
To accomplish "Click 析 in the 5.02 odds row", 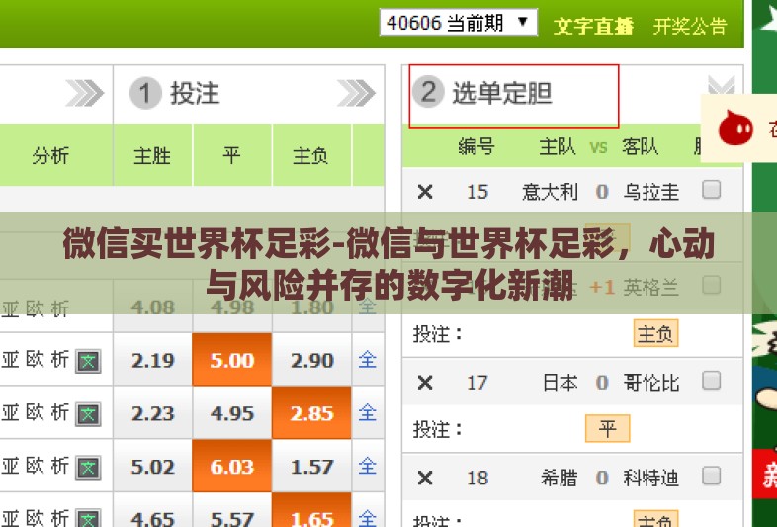I will click(x=60, y=465).
